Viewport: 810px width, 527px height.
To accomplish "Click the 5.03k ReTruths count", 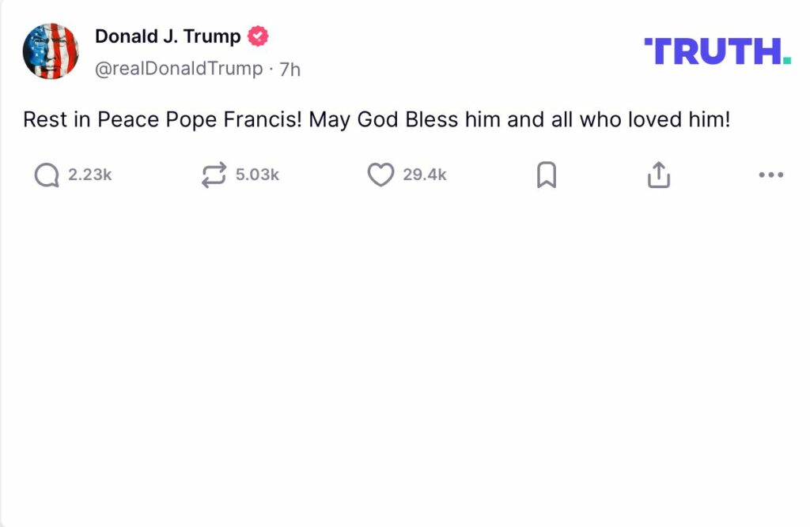I will click(257, 175).
